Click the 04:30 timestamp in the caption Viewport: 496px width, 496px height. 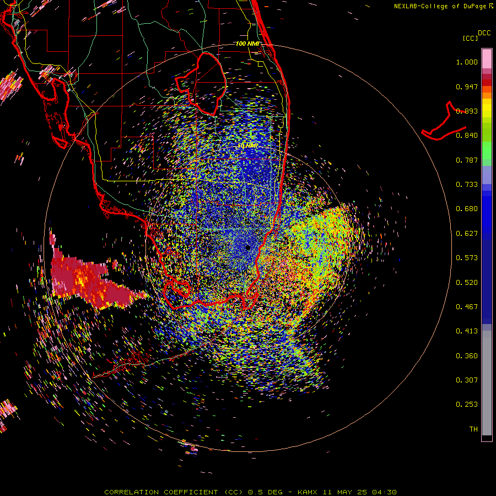384,492
